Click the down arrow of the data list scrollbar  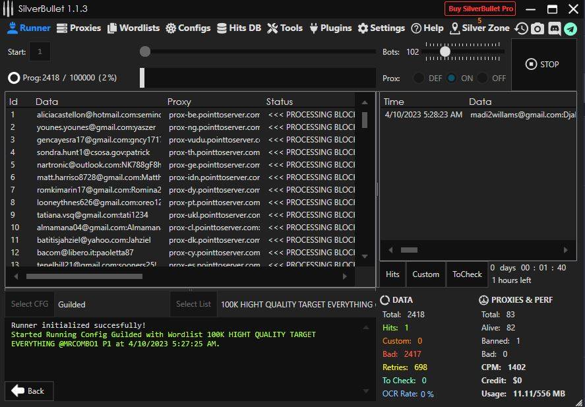365,256
